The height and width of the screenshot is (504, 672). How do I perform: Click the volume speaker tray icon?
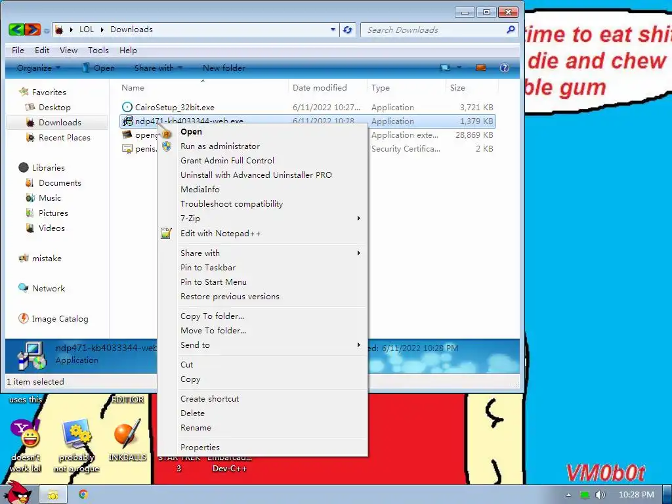click(600, 495)
